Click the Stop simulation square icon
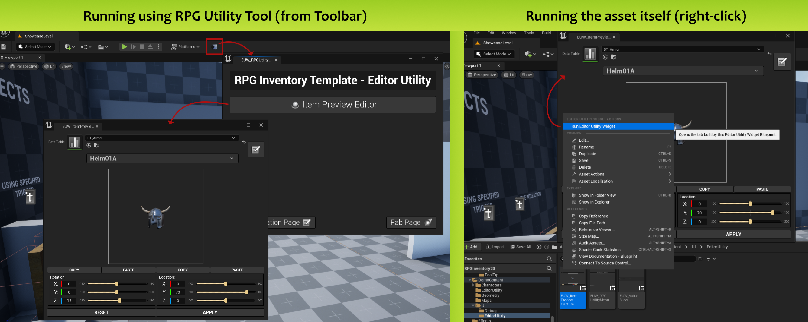 (x=142, y=47)
